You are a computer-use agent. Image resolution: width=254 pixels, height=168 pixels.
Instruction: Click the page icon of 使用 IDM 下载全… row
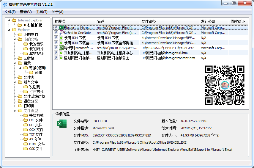[61, 43]
